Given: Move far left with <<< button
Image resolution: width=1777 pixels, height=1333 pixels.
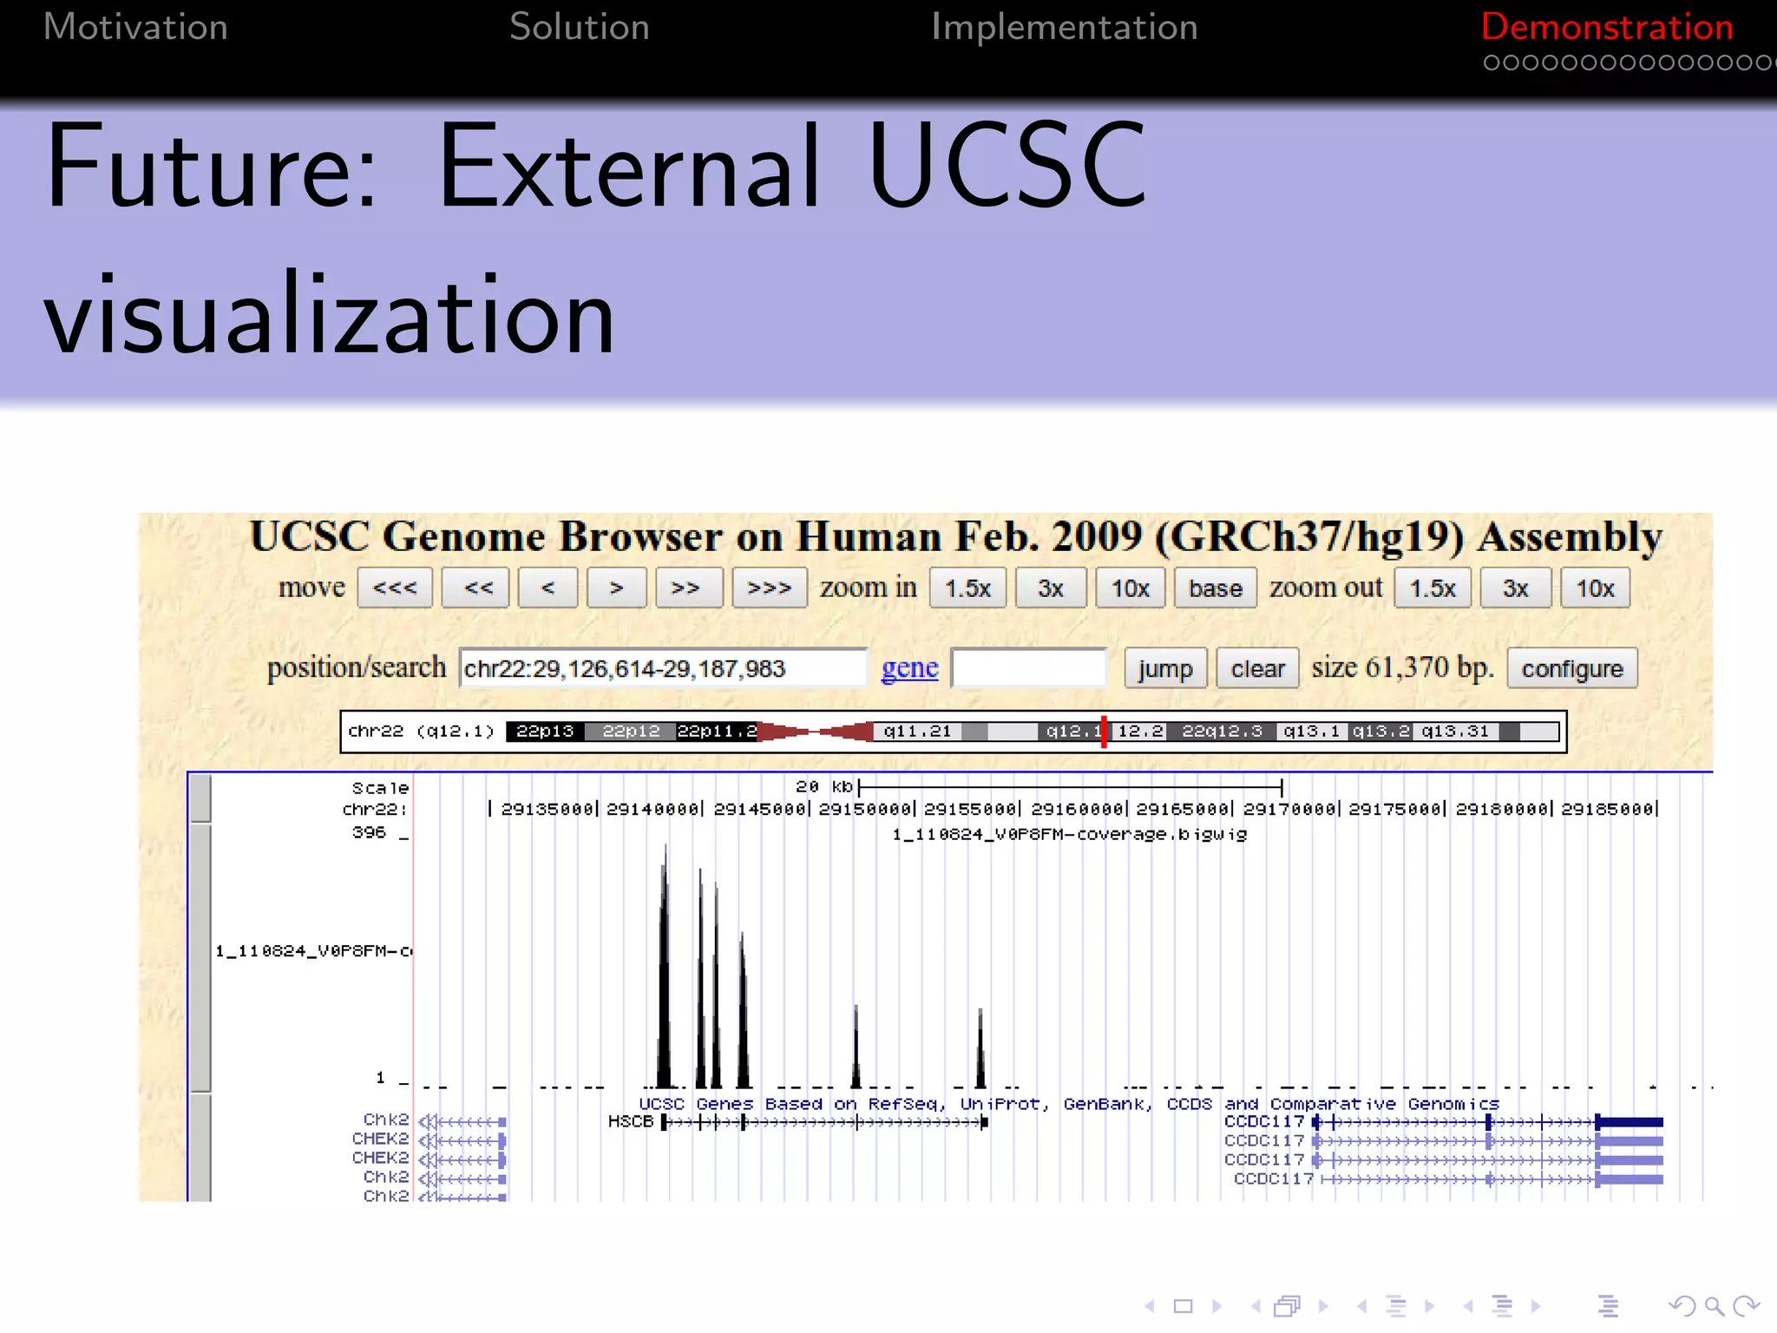Looking at the screenshot, I should [395, 588].
